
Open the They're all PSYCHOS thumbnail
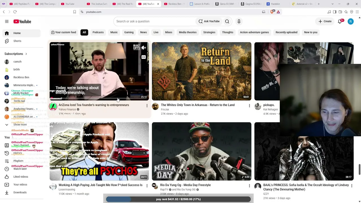(x=99, y=151)
